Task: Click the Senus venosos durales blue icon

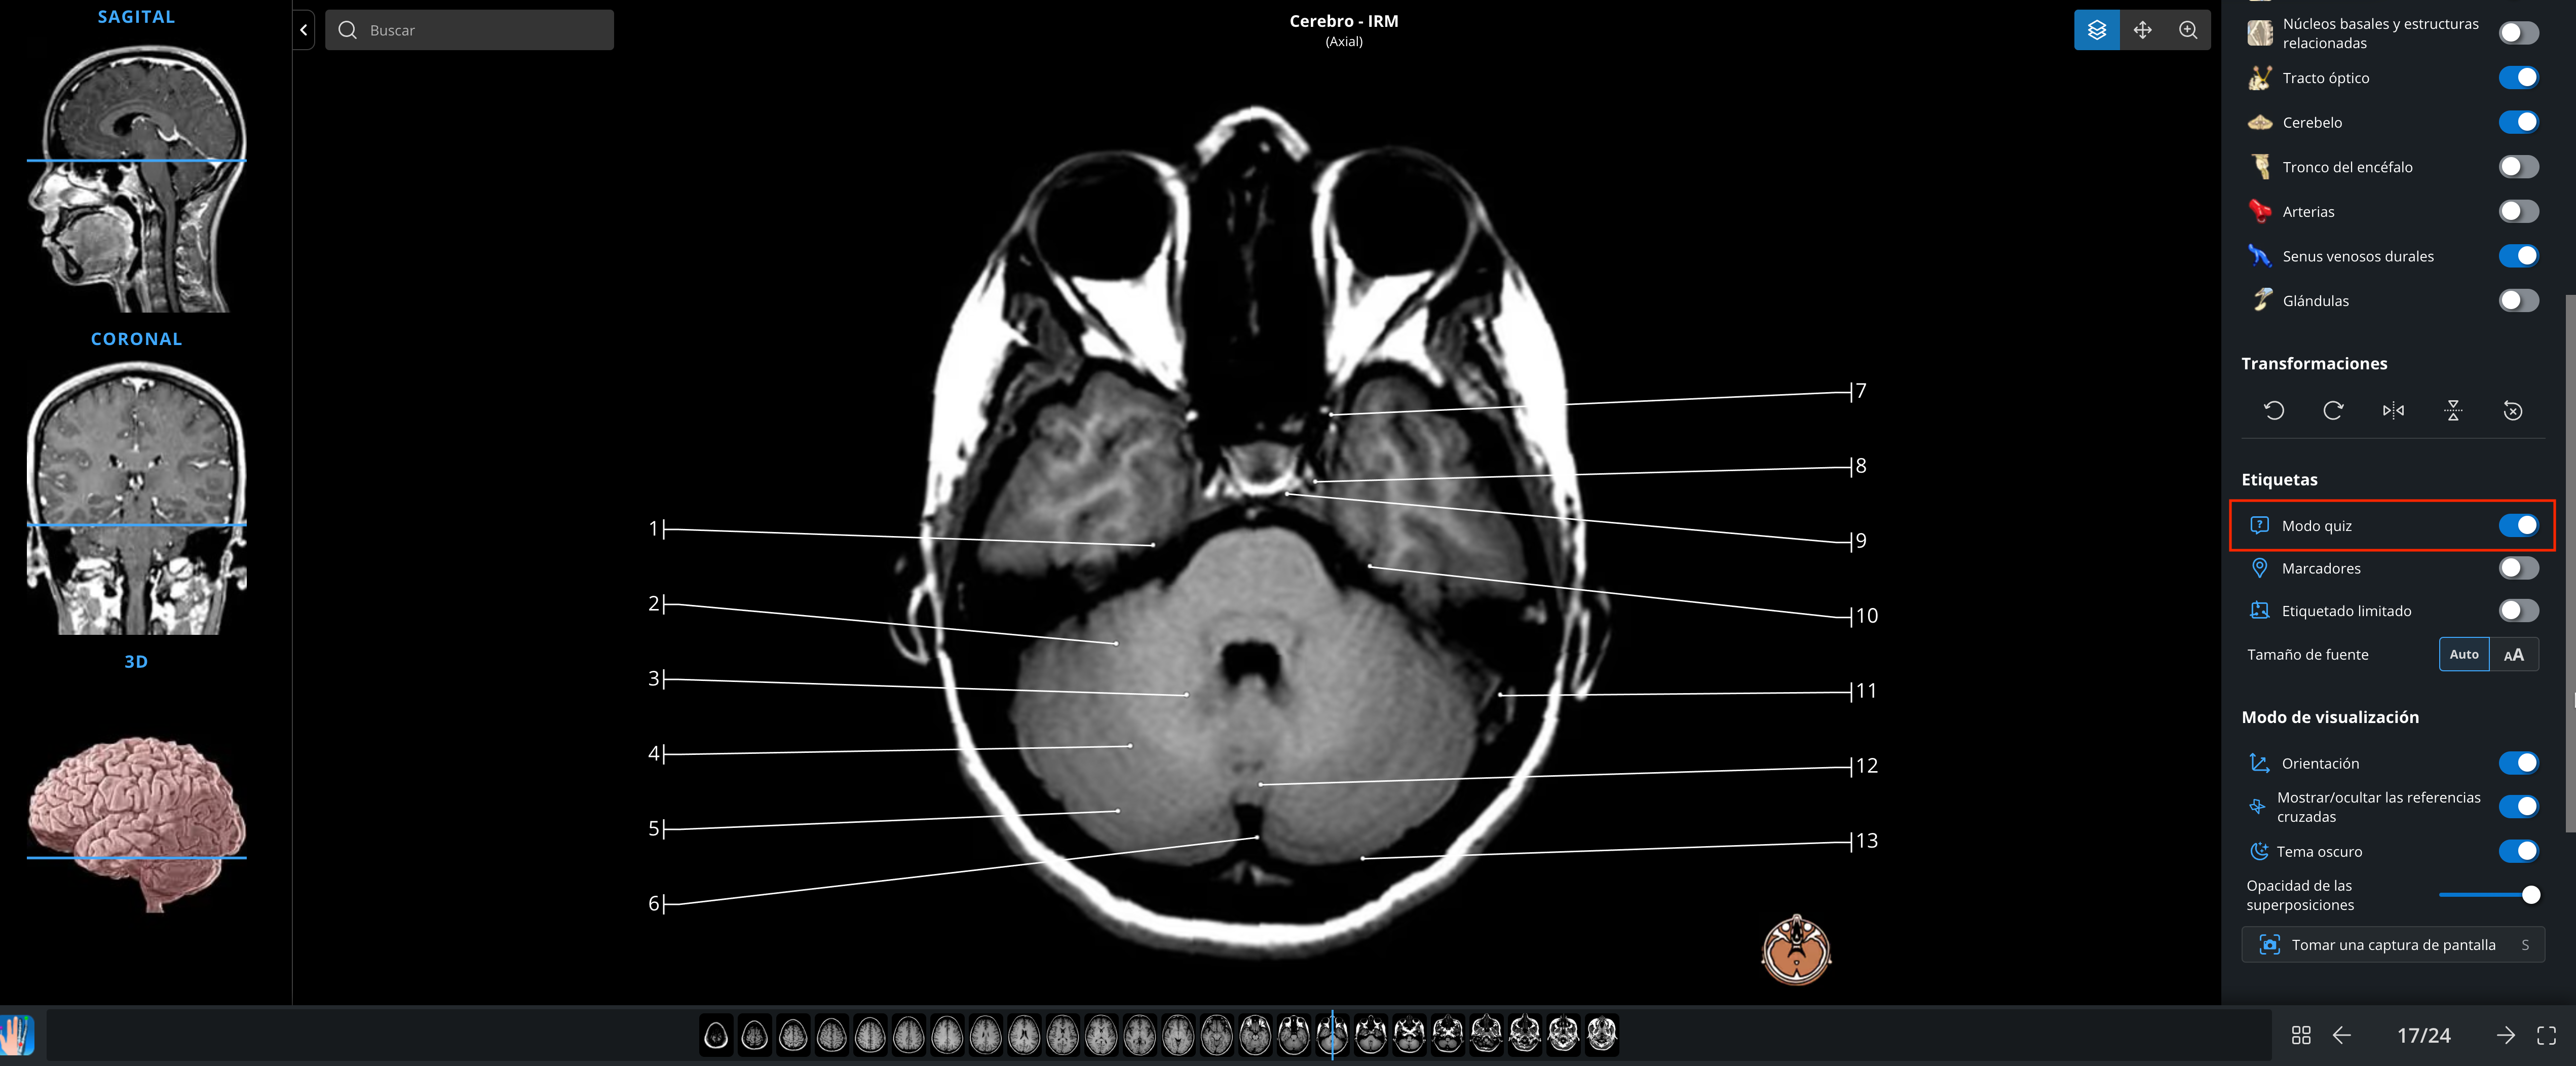Action: click(2260, 256)
